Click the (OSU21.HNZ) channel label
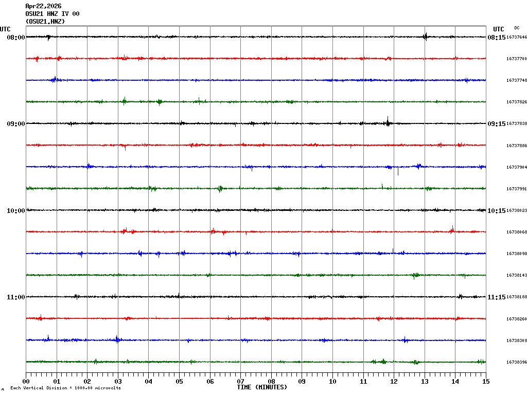Screen dimensions: 527x395 (45, 22)
